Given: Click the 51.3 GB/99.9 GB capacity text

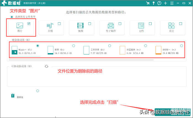Looking at the screenshot, I should [27, 53].
